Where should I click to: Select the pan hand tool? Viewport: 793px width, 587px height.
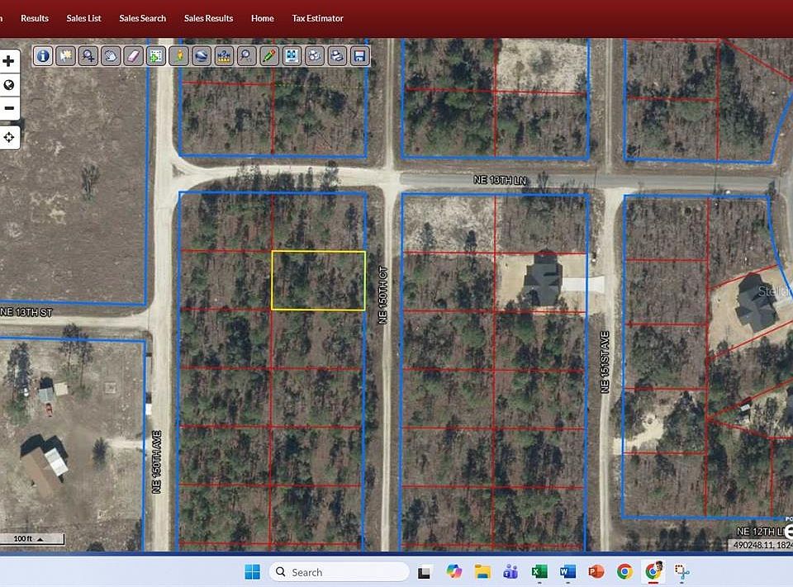(x=111, y=55)
